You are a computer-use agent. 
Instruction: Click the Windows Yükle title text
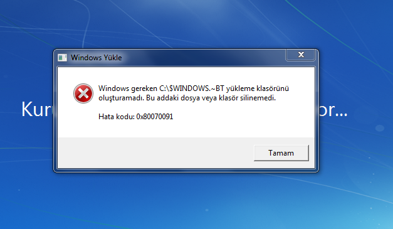[x=97, y=58]
